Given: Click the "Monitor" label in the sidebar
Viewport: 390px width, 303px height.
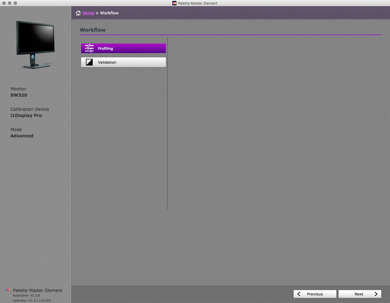Looking at the screenshot, I should [x=19, y=89].
